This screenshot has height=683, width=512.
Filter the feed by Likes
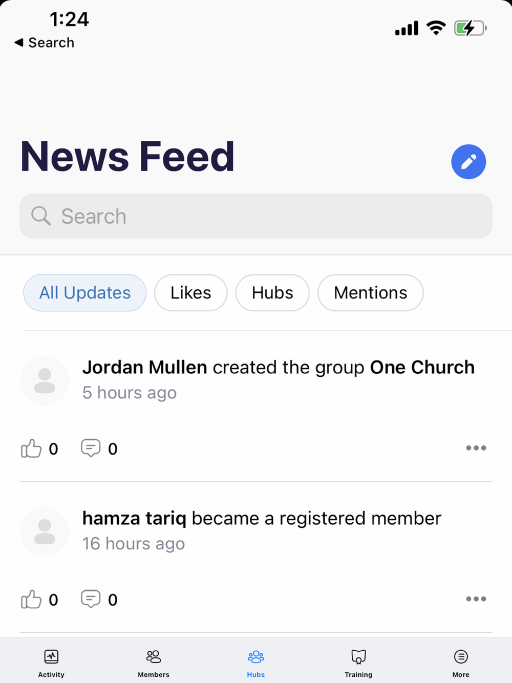coord(190,293)
